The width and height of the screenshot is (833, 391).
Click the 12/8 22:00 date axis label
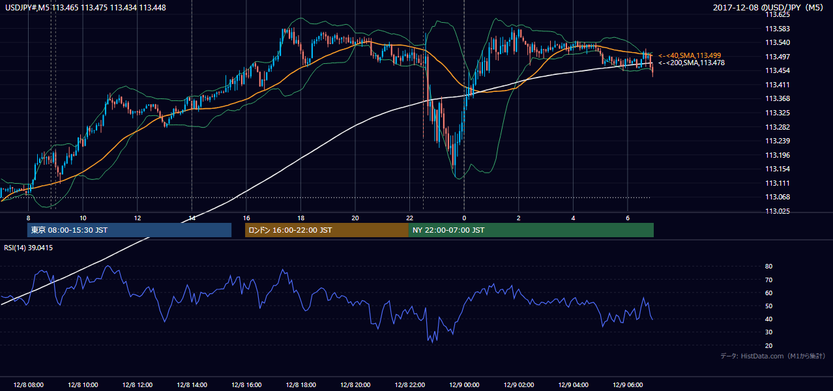pos(409,385)
